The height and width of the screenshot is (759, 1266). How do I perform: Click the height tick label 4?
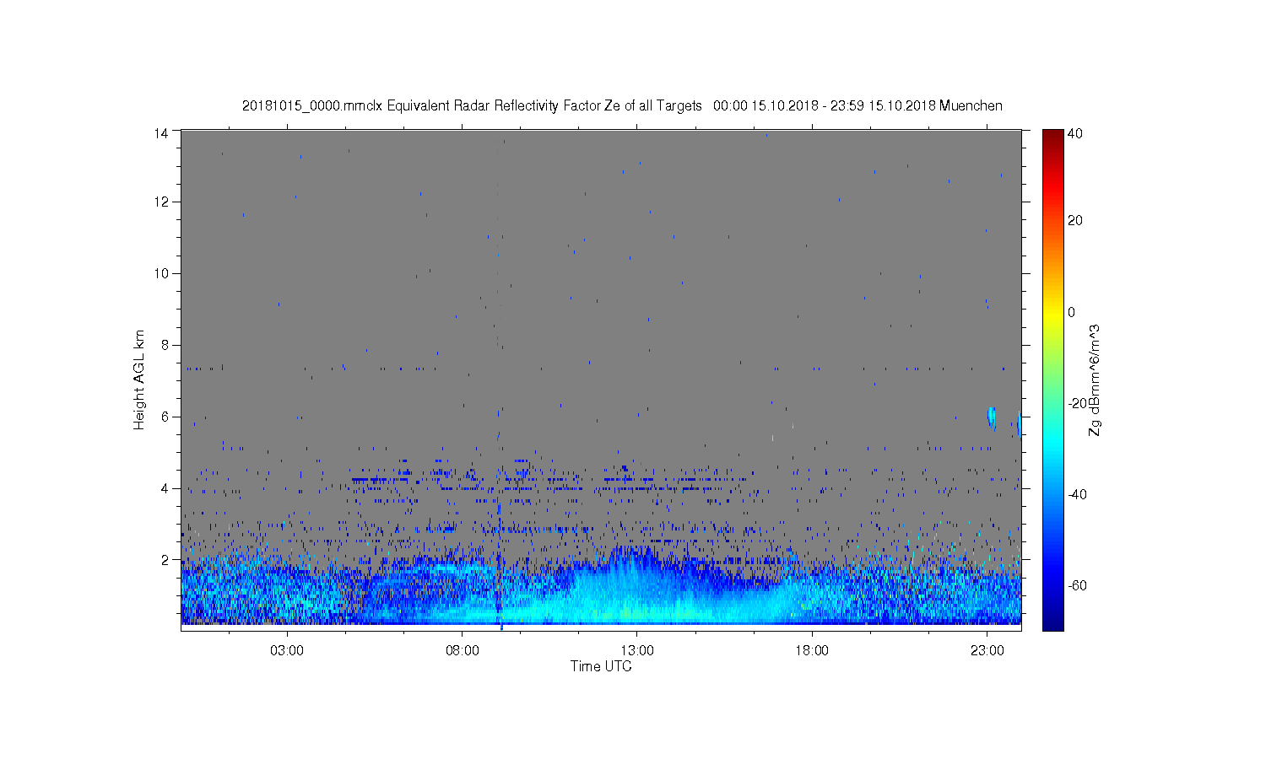click(x=165, y=488)
